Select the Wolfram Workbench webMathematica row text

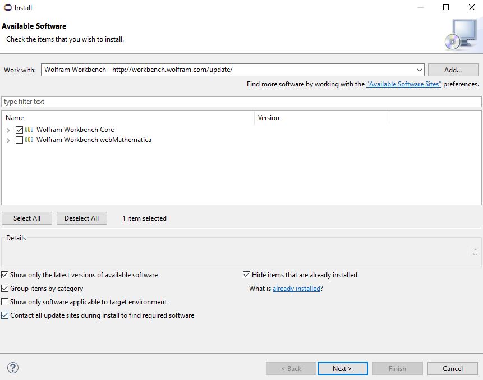pos(94,140)
